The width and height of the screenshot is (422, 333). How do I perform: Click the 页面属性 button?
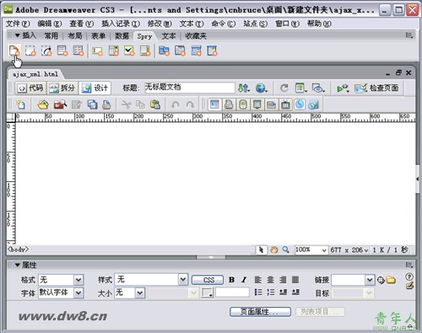[260, 312]
